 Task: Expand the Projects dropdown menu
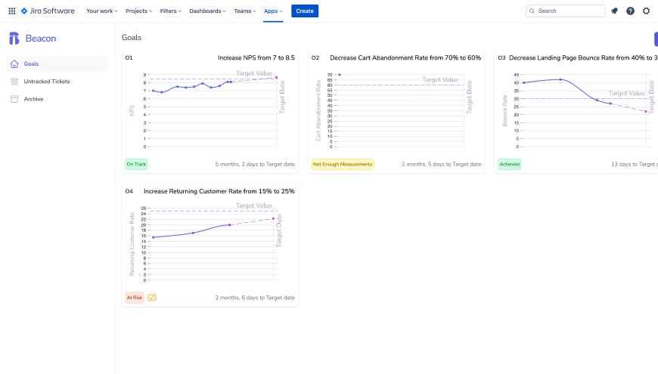tap(138, 11)
